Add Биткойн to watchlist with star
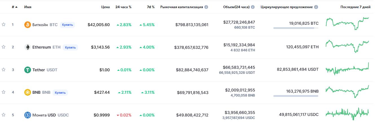Screen dimensions: 378x126 (4, 25)
